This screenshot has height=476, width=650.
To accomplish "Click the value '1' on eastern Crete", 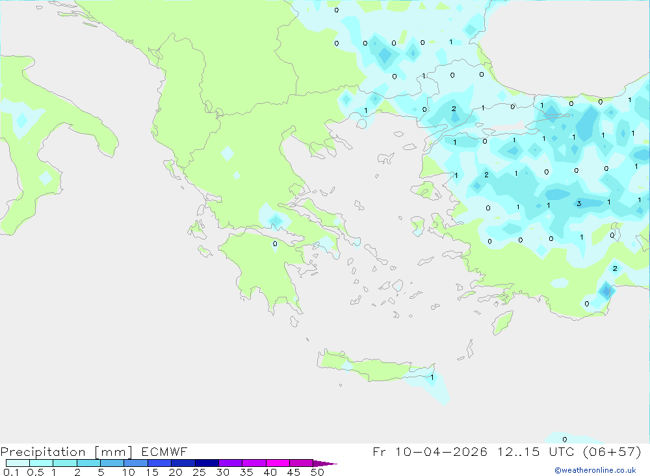I will 432,377.
